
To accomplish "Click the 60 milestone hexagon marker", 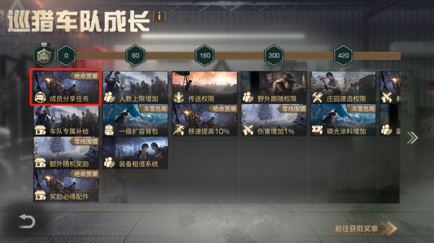I will 135,55.
